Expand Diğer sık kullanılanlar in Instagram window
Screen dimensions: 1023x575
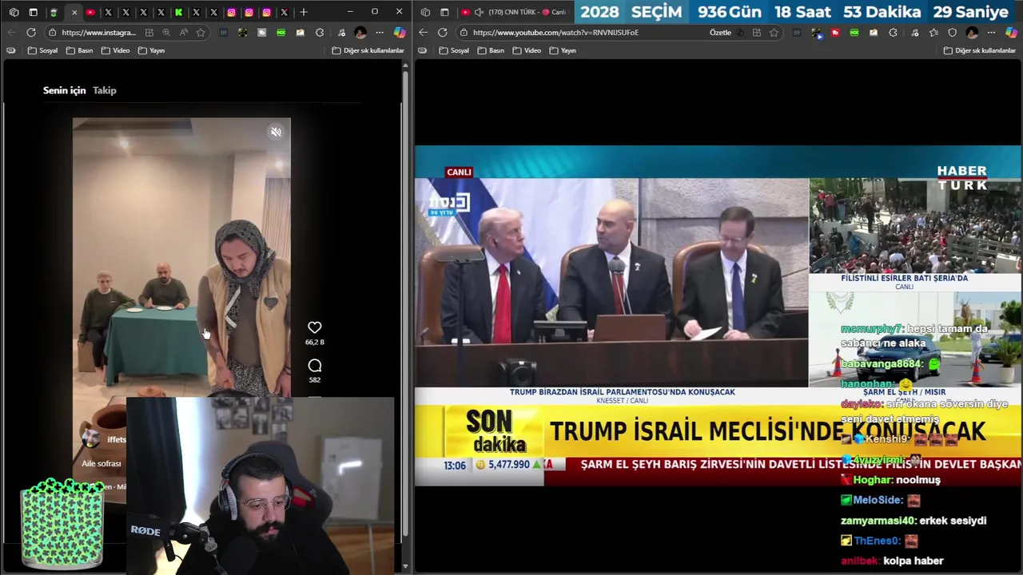[368, 50]
